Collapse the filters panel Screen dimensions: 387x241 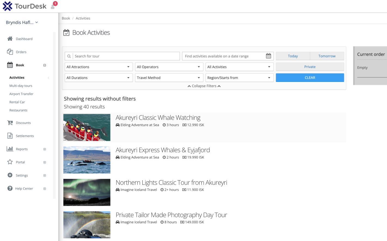click(x=204, y=86)
